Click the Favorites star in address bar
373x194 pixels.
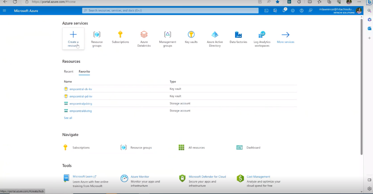point(277,2)
